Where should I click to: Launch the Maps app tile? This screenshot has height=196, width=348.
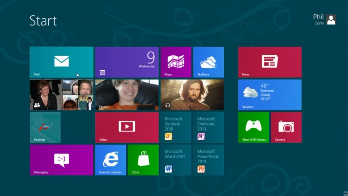pos(176,62)
